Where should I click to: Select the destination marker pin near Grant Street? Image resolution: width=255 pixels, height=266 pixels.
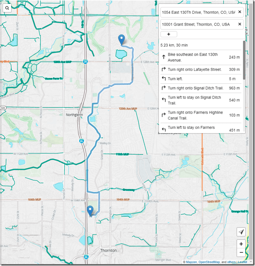click(90, 211)
